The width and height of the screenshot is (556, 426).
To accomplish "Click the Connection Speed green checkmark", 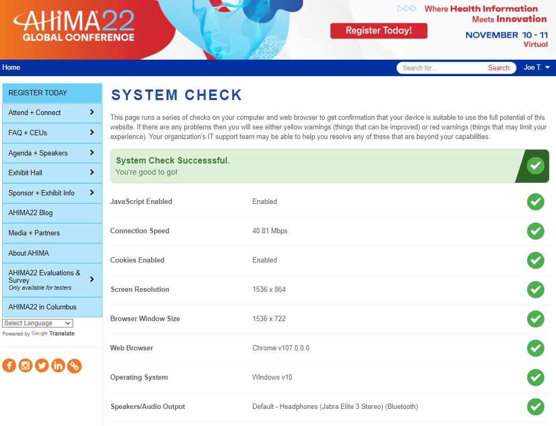I will click(535, 231).
